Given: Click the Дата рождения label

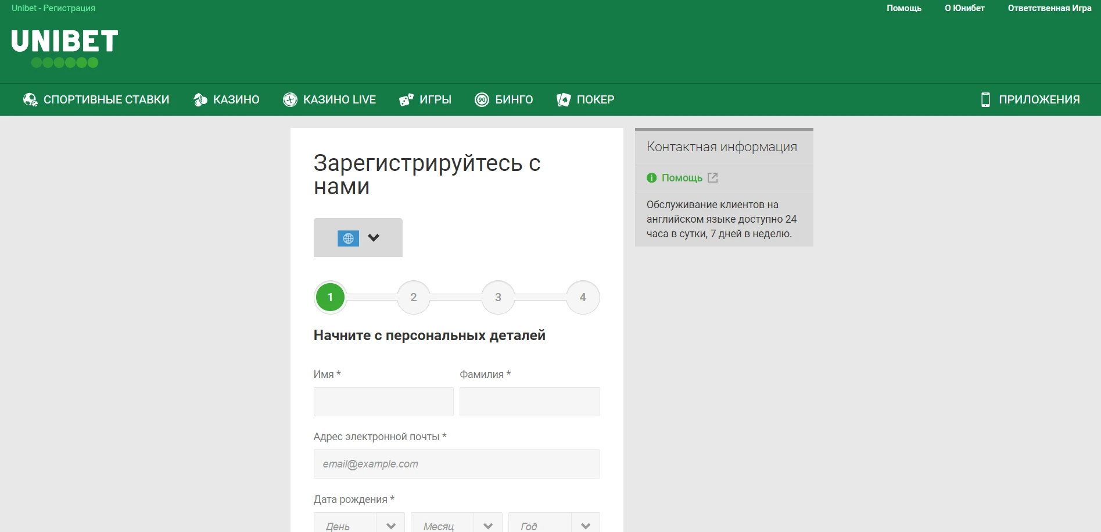Looking at the screenshot, I should pos(354,499).
